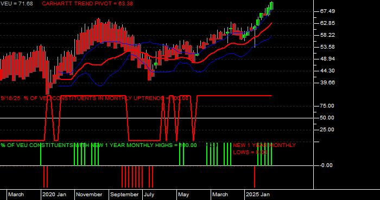Select the % of VEU constituents in monthly uptrends label
The width and height of the screenshot is (380, 200).
point(94,98)
